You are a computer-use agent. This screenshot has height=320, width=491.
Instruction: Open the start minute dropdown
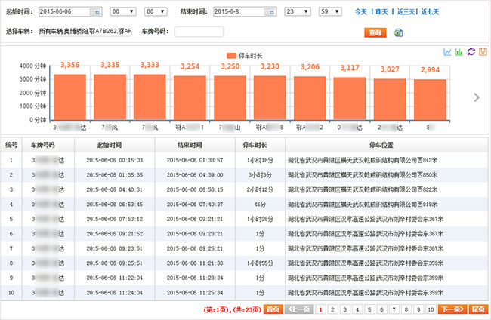point(156,11)
